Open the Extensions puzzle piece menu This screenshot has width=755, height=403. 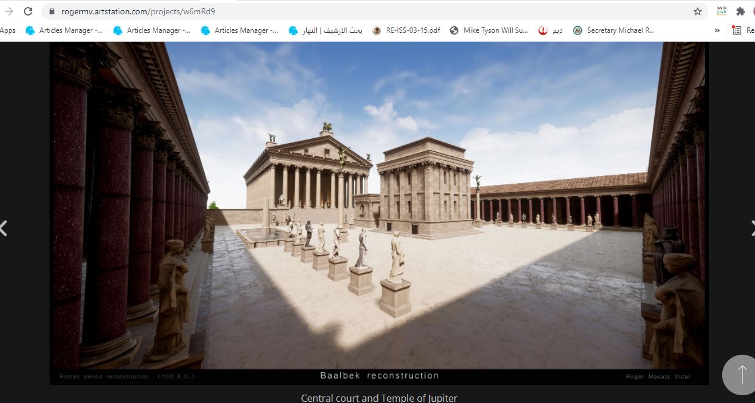tap(741, 11)
